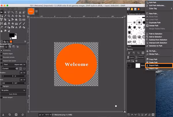This screenshot has width=173, height=117.
Task: Swap foreground and background colors
Action: tap(16, 34)
